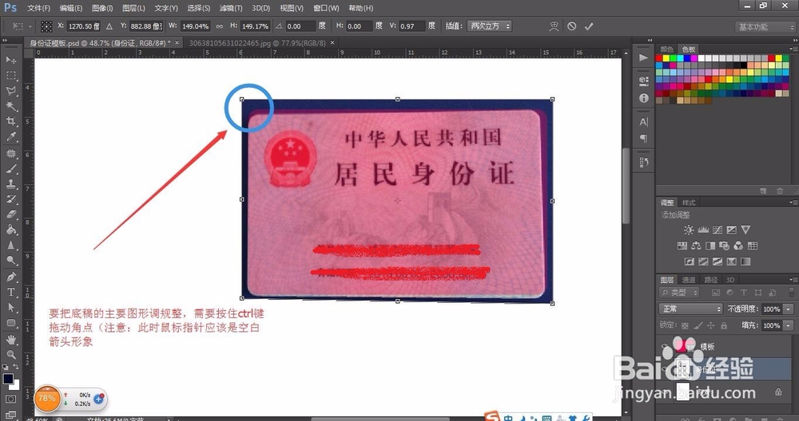
Task: Select the Horizontal Type tool
Action: pyautogui.click(x=10, y=293)
